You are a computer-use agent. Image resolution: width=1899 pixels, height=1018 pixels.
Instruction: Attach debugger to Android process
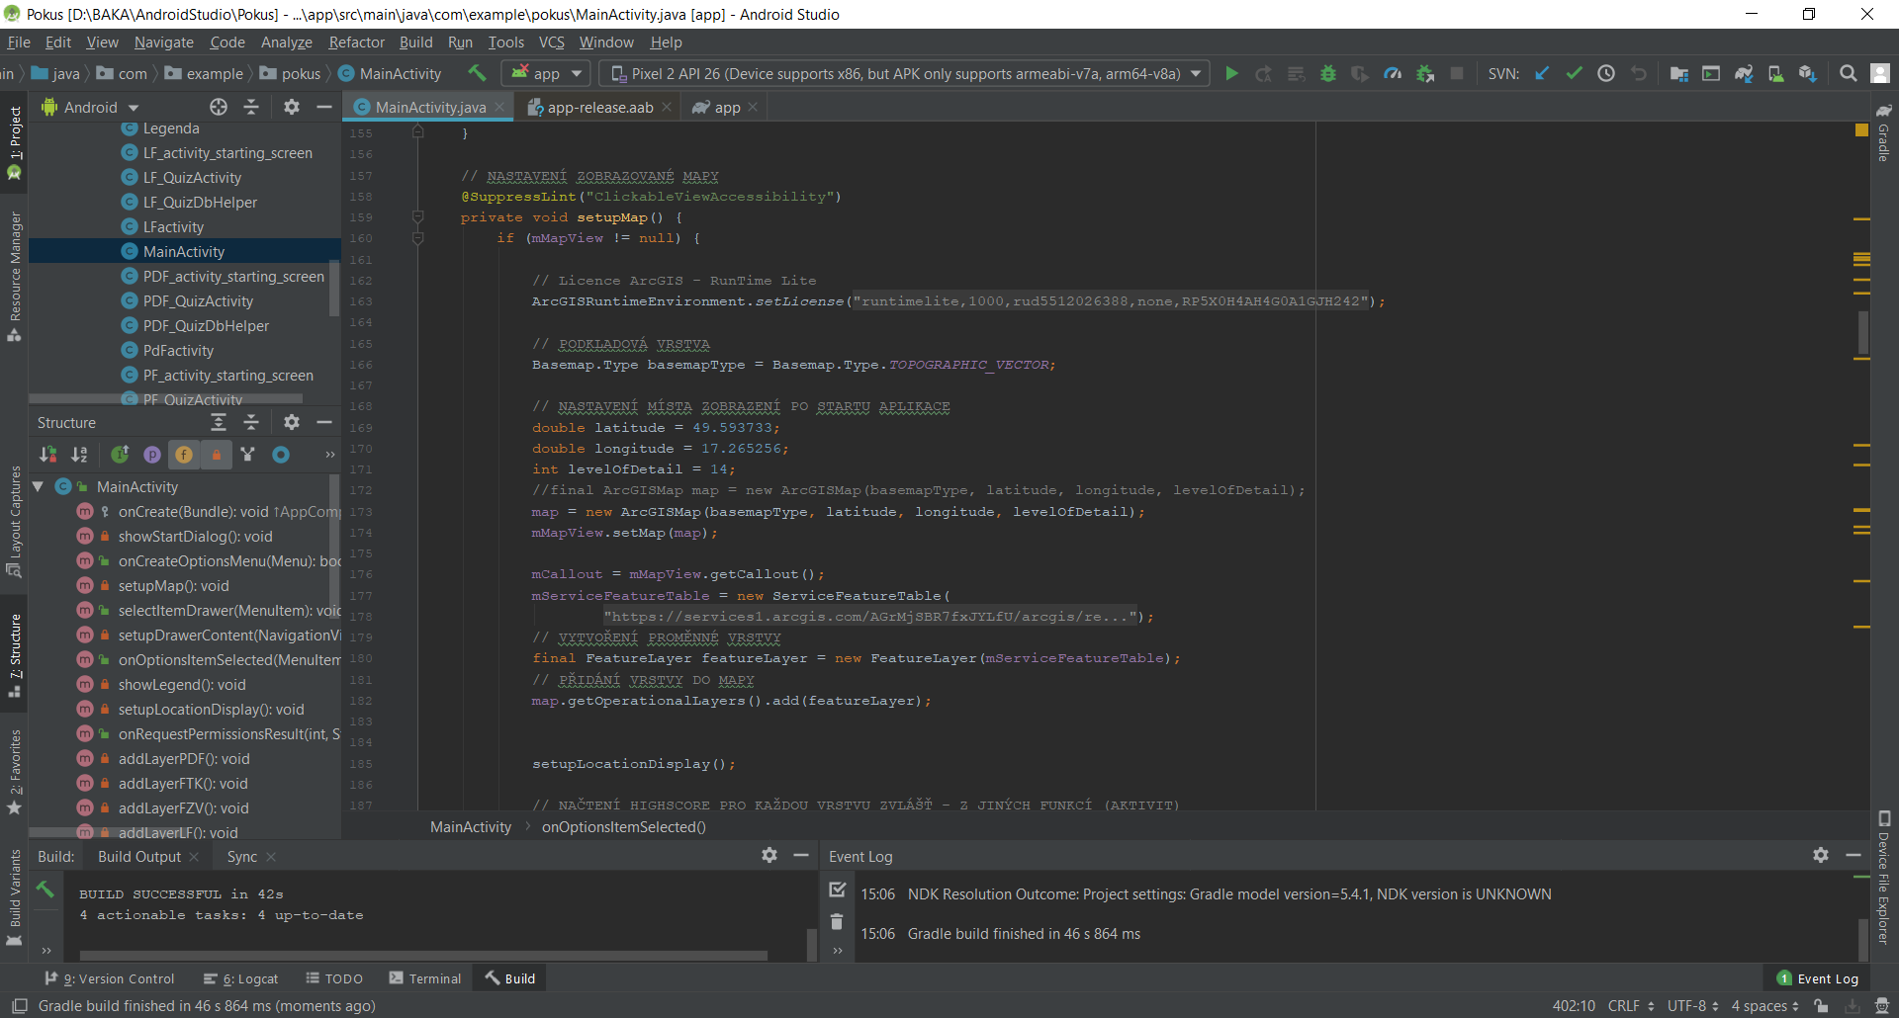1425,74
